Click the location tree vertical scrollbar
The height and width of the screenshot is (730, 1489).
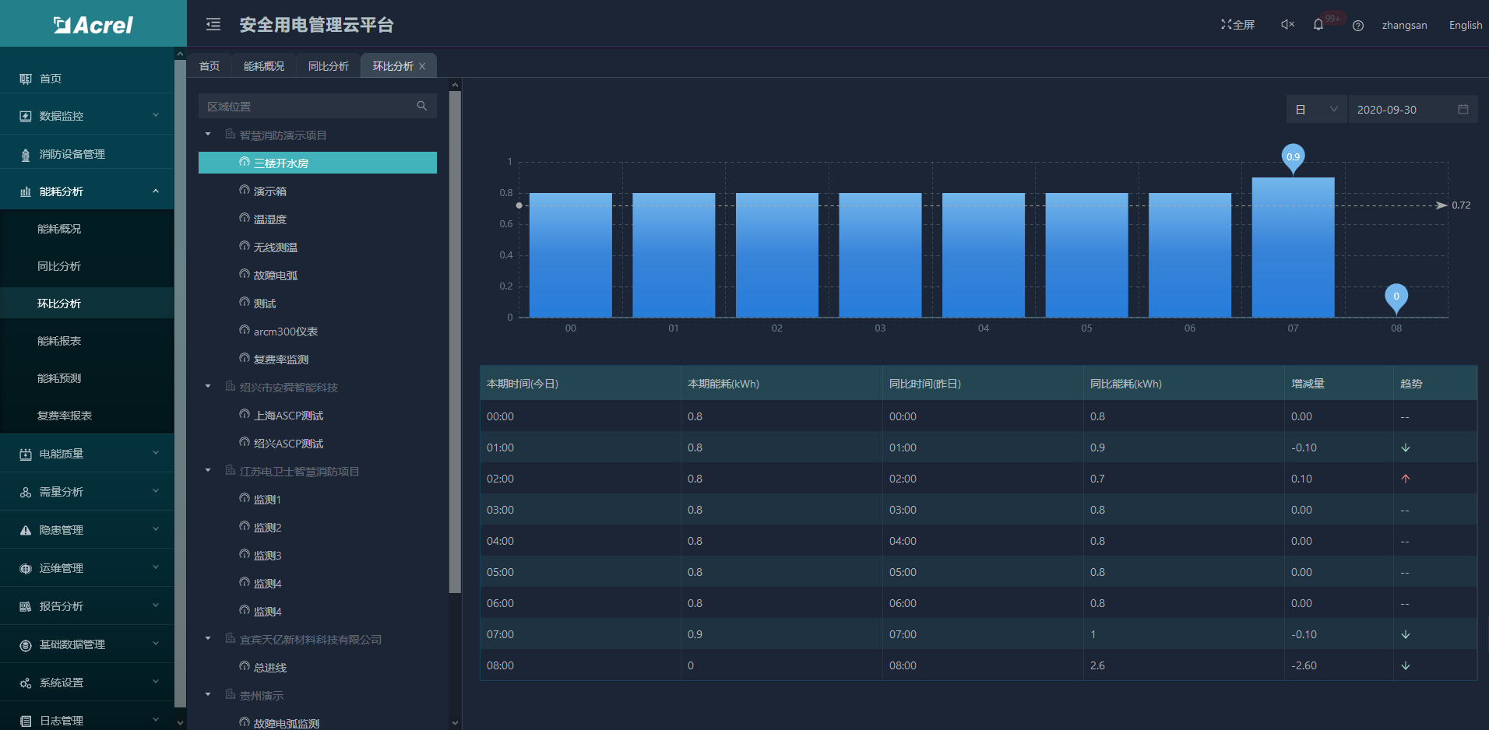click(x=455, y=342)
